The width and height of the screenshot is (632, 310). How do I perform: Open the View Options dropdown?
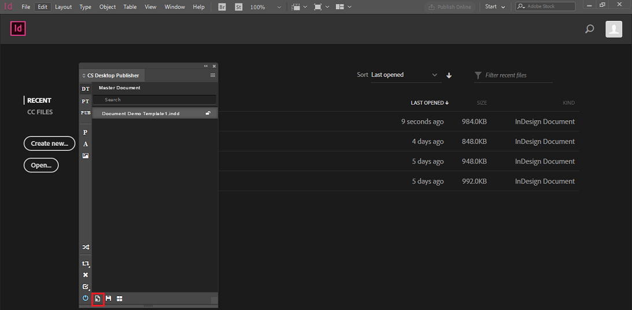click(x=300, y=7)
